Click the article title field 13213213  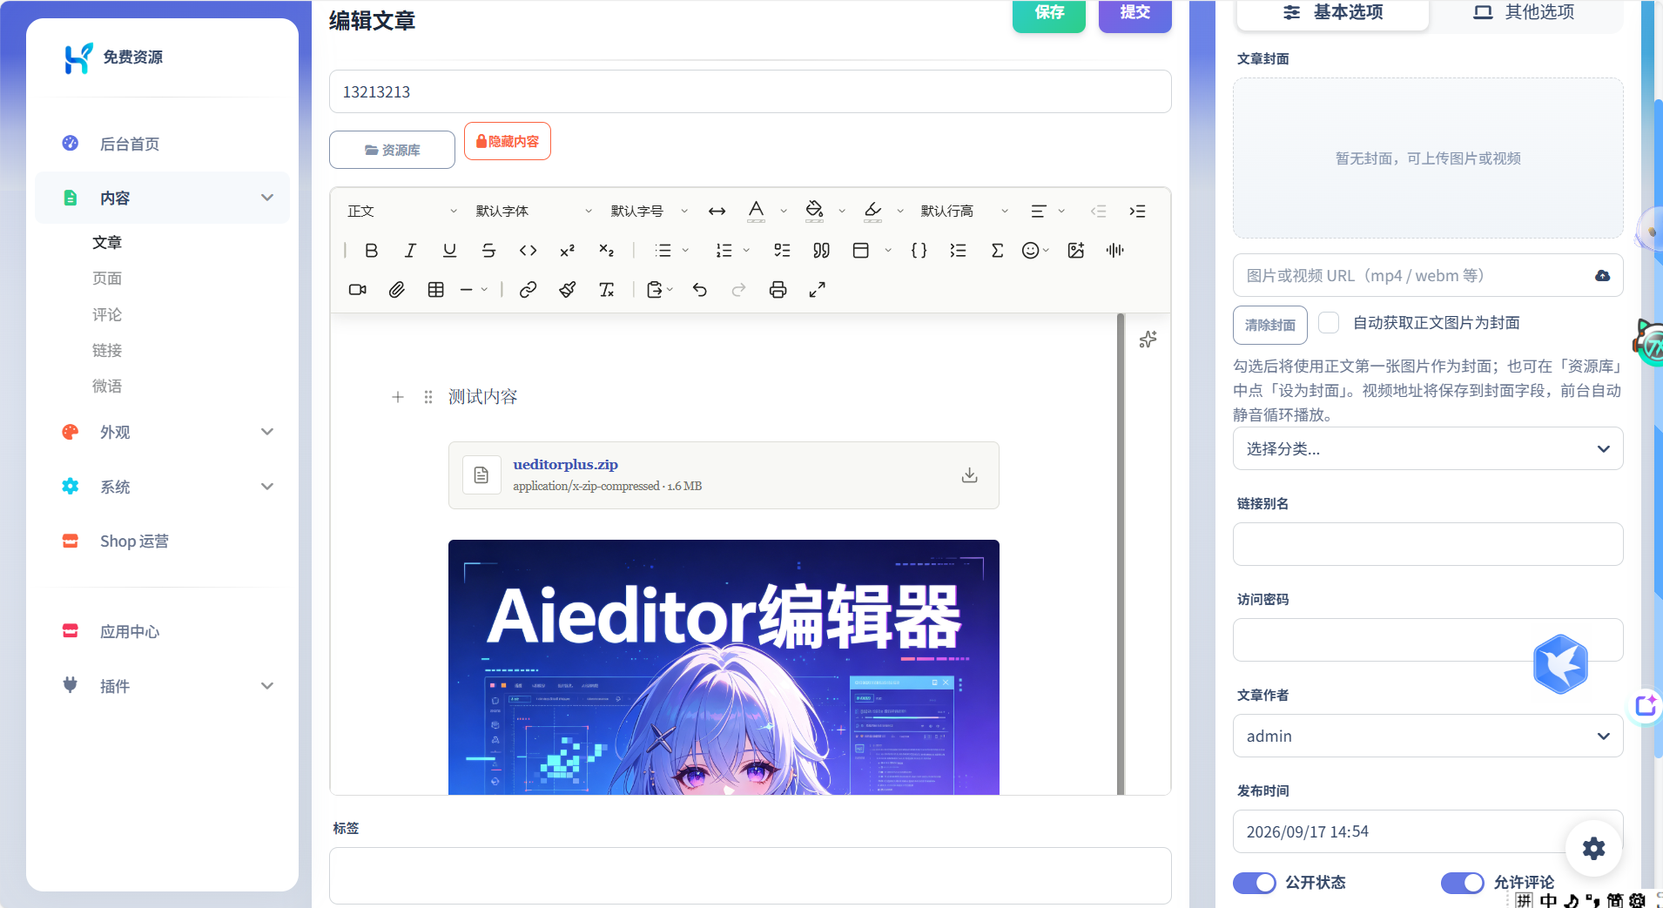751,91
